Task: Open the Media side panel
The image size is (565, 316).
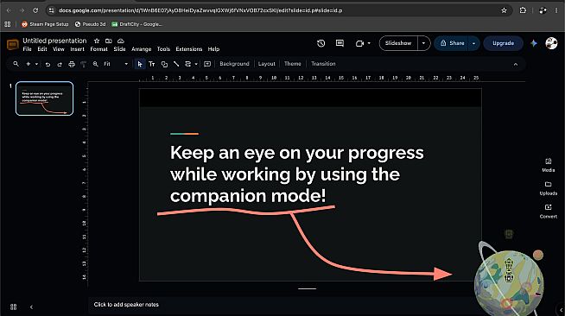Action: [x=548, y=165]
